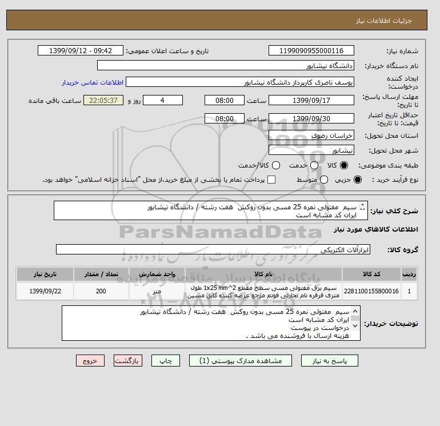The width and height of the screenshot is (440, 426).
Task: Click the چاپ print button
Action: pos(166,361)
